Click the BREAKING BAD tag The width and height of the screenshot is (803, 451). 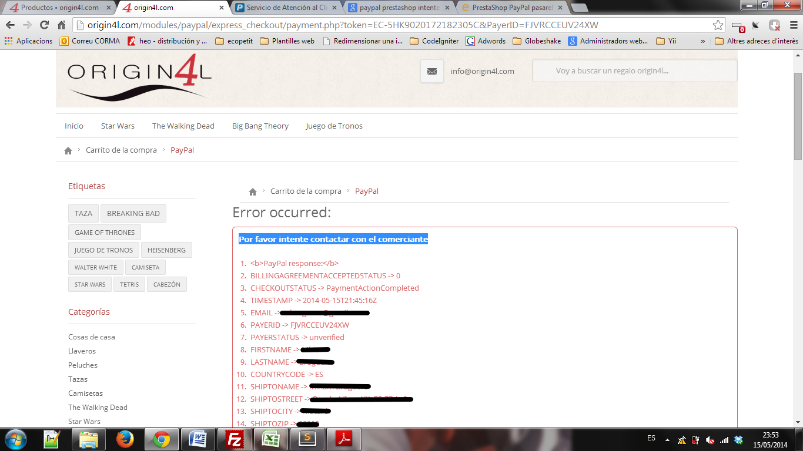point(133,214)
